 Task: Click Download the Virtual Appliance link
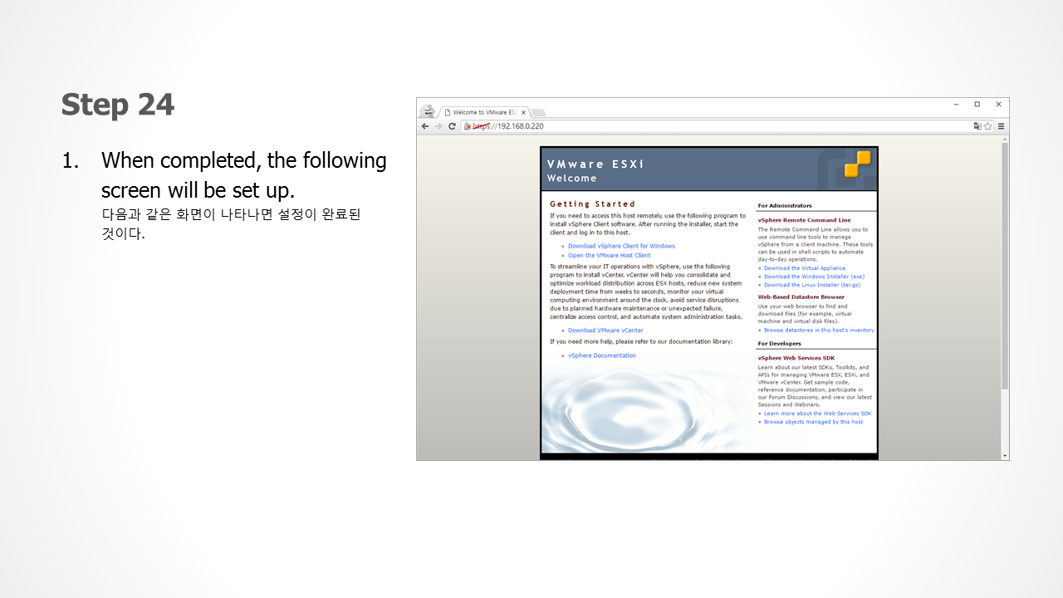(805, 268)
